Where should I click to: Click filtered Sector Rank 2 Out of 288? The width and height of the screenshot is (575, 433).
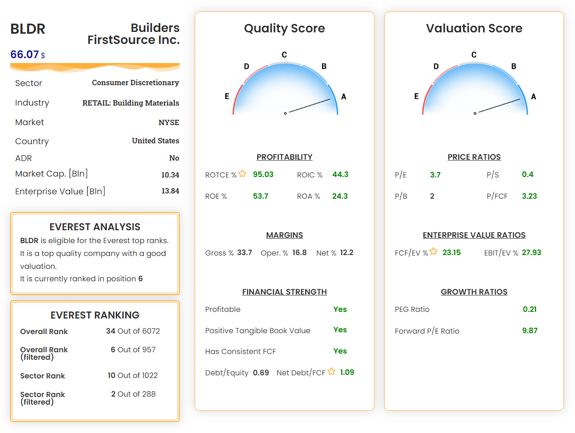pos(134,394)
